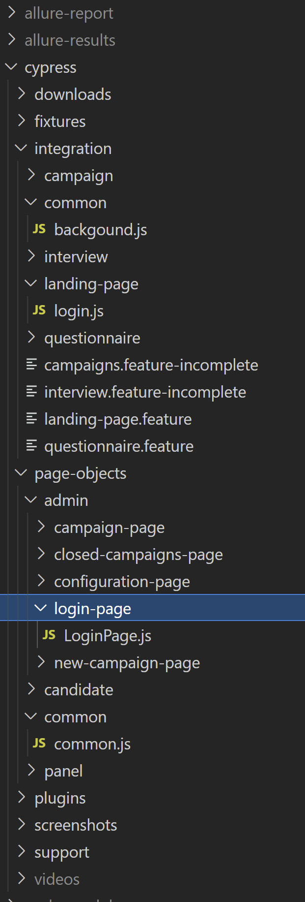The image size is (305, 902).
Task: Expand the new-campaign-page folder
Action: click(41, 662)
